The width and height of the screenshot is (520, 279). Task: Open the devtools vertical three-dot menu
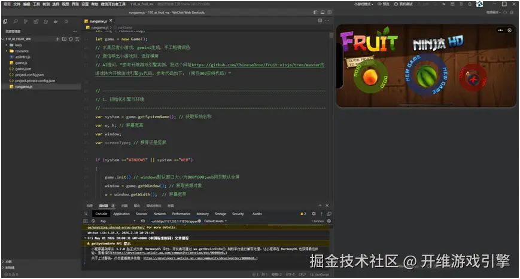321,214
